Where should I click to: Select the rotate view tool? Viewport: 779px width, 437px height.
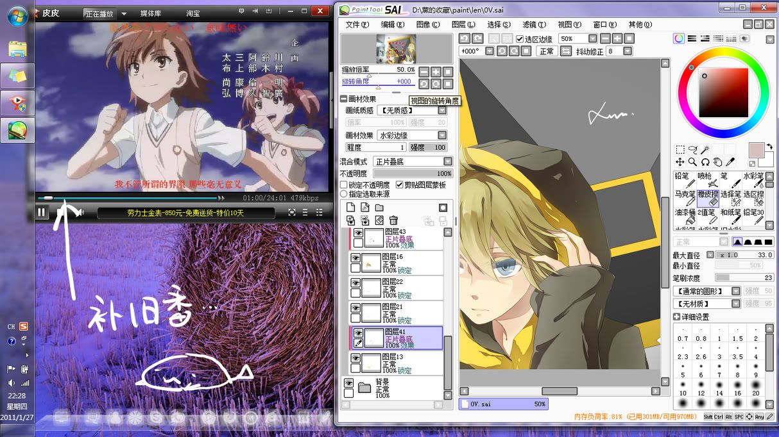point(705,162)
